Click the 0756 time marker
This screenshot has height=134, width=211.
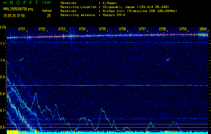coord(122,29)
